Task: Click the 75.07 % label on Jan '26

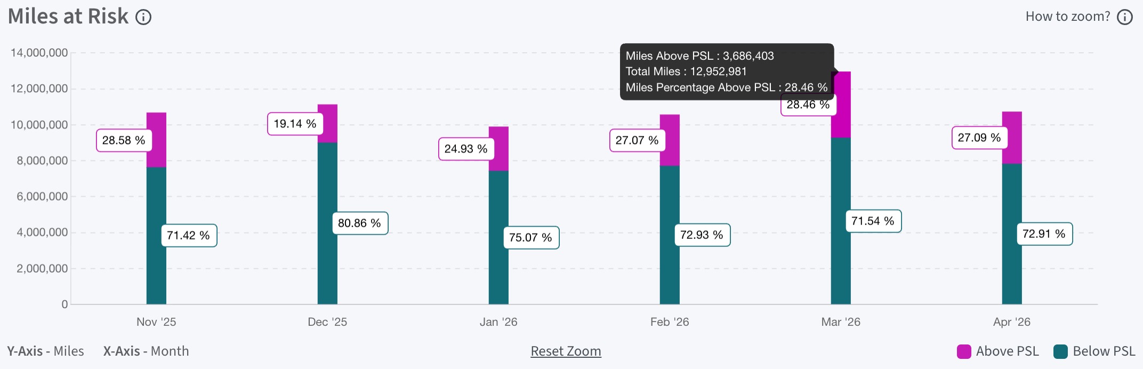Action: point(531,237)
